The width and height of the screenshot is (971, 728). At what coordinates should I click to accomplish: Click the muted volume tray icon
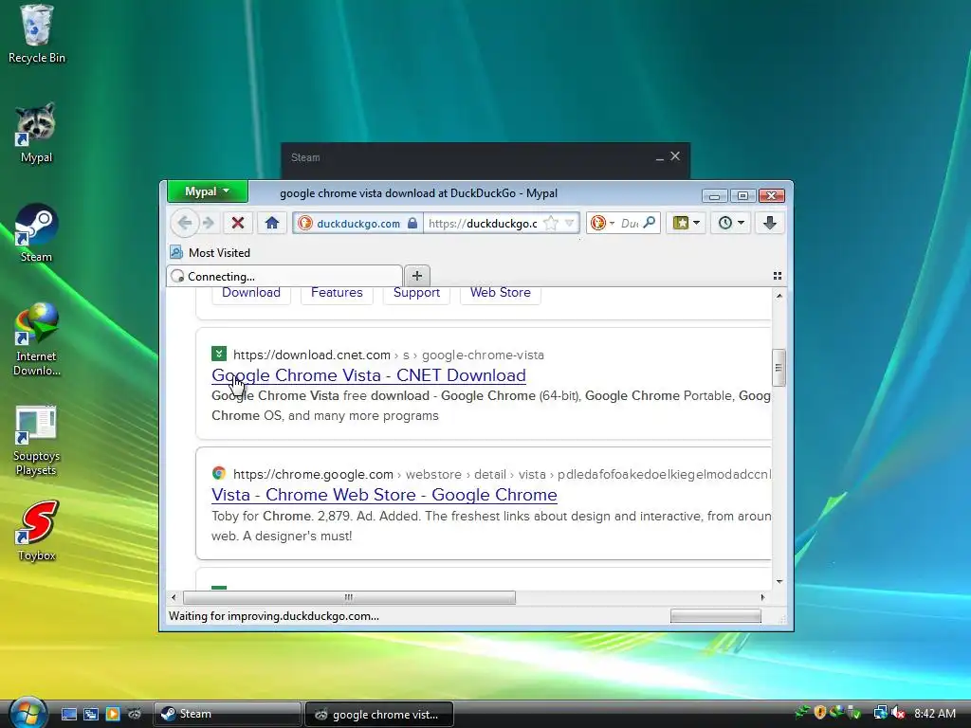(x=897, y=713)
